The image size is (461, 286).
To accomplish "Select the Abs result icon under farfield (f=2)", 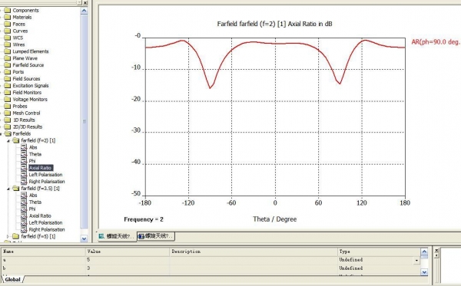I will 24,147.
